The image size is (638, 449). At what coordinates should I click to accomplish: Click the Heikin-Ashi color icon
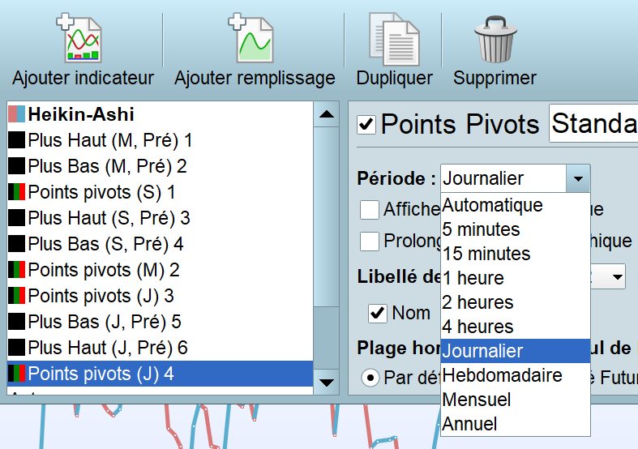pos(16,114)
